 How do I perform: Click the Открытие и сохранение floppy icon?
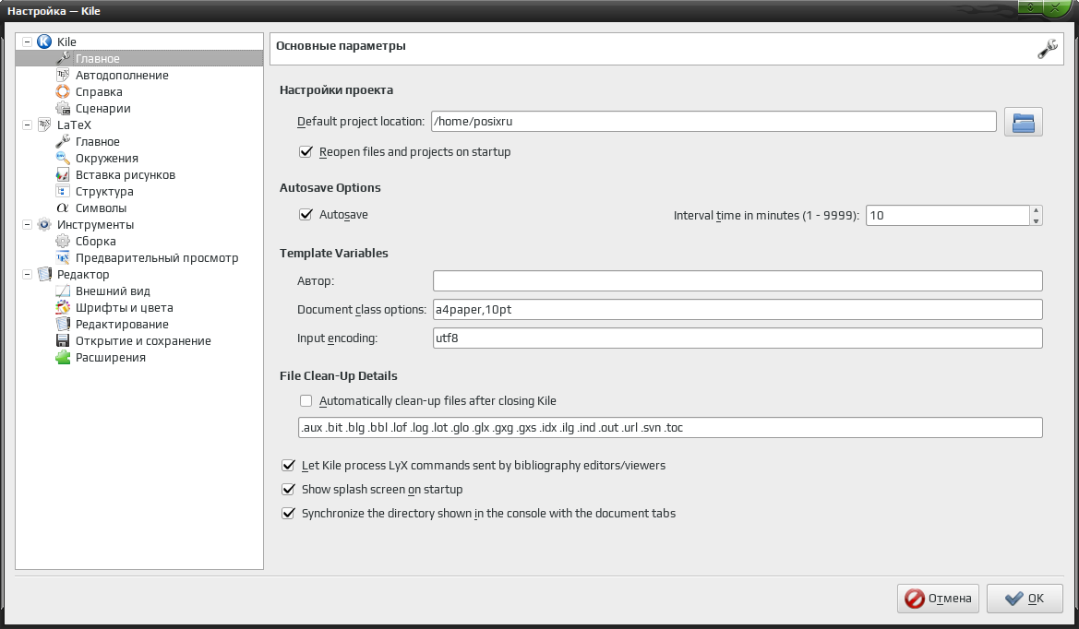[63, 340]
